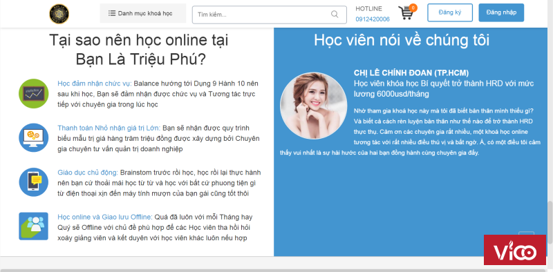Click the Tìm kiếm search input field
Image resolution: width=553 pixels, height=272 pixels.
click(270, 14)
